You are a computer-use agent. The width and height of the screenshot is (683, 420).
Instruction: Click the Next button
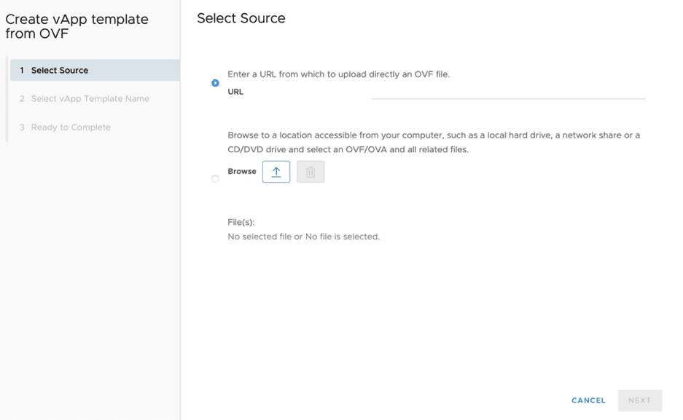tap(639, 400)
